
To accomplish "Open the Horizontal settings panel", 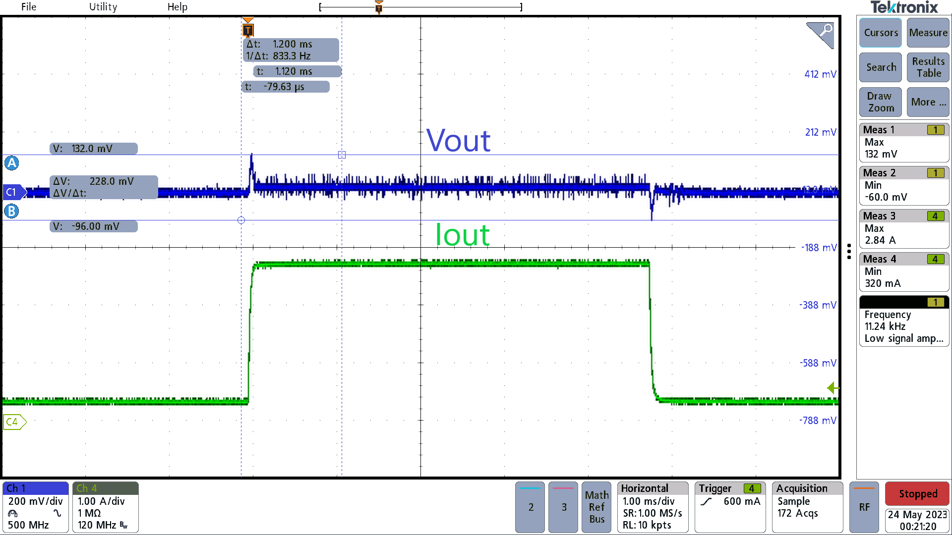I will coord(653,507).
